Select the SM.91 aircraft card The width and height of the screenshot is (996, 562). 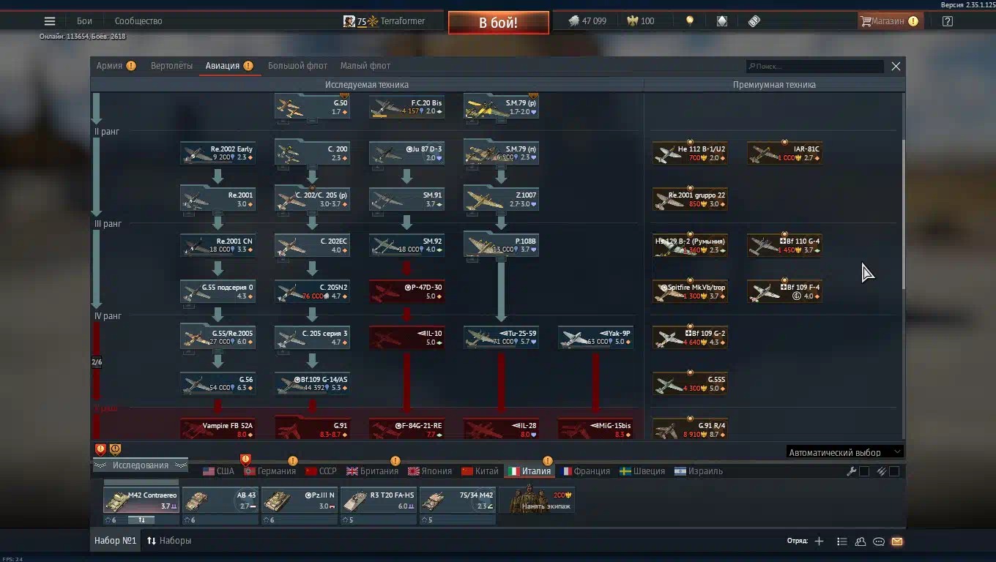(406, 199)
